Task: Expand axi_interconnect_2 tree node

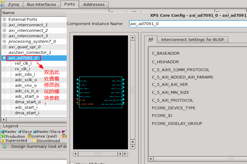Action: point(4,30)
